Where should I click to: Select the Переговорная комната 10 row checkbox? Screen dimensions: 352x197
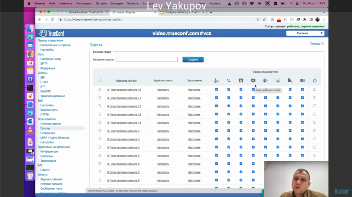point(99,90)
